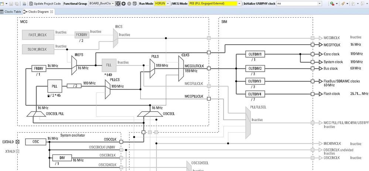Select the SLOW_IRCLK clock source block
This screenshot has width=369, height=171.
[38, 49]
